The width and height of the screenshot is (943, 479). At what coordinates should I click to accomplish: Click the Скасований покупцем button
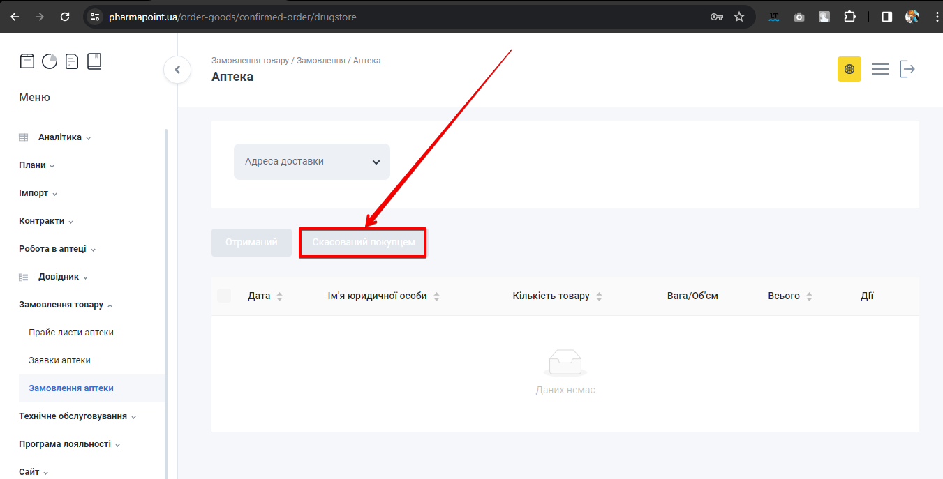pyautogui.click(x=363, y=243)
